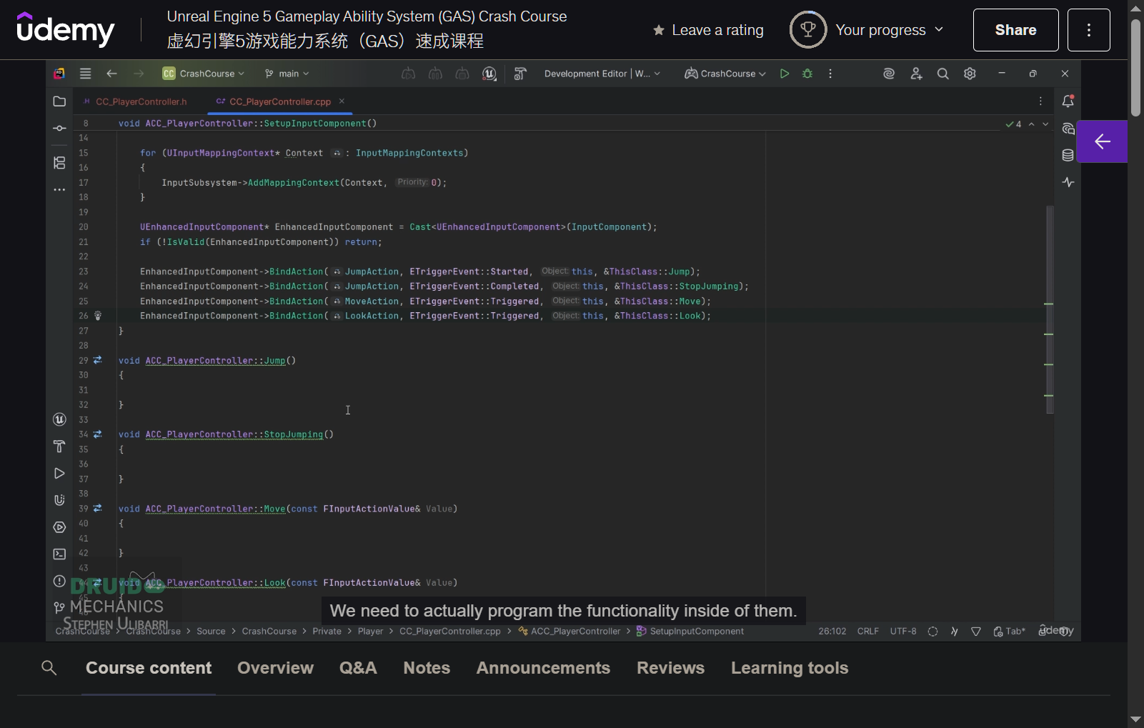Viewport: 1144px width, 728px height.
Task: Open Search Everywhere magnifier in IDE
Action: (x=943, y=74)
